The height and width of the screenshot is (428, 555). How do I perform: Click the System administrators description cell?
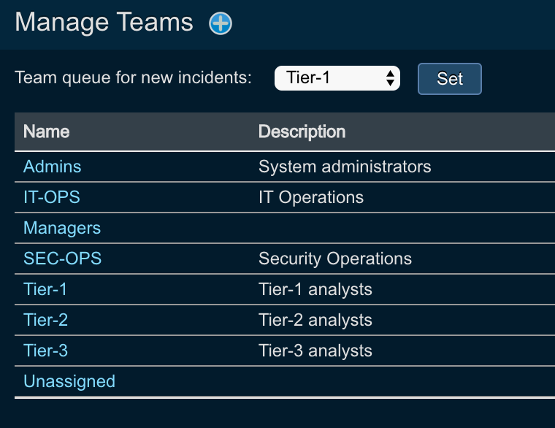click(345, 167)
